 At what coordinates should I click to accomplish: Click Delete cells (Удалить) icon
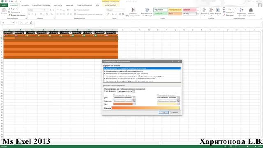[211, 10]
